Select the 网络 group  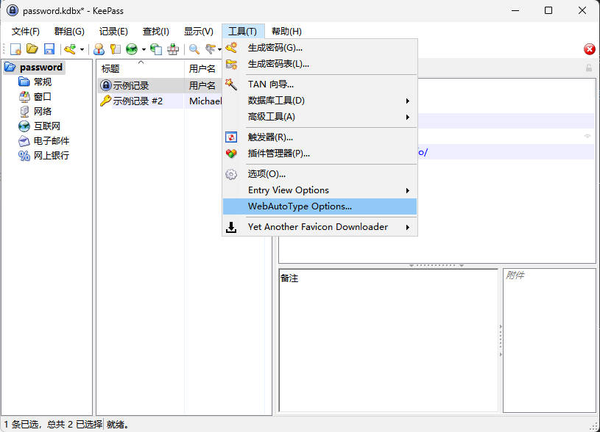click(x=43, y=111)
